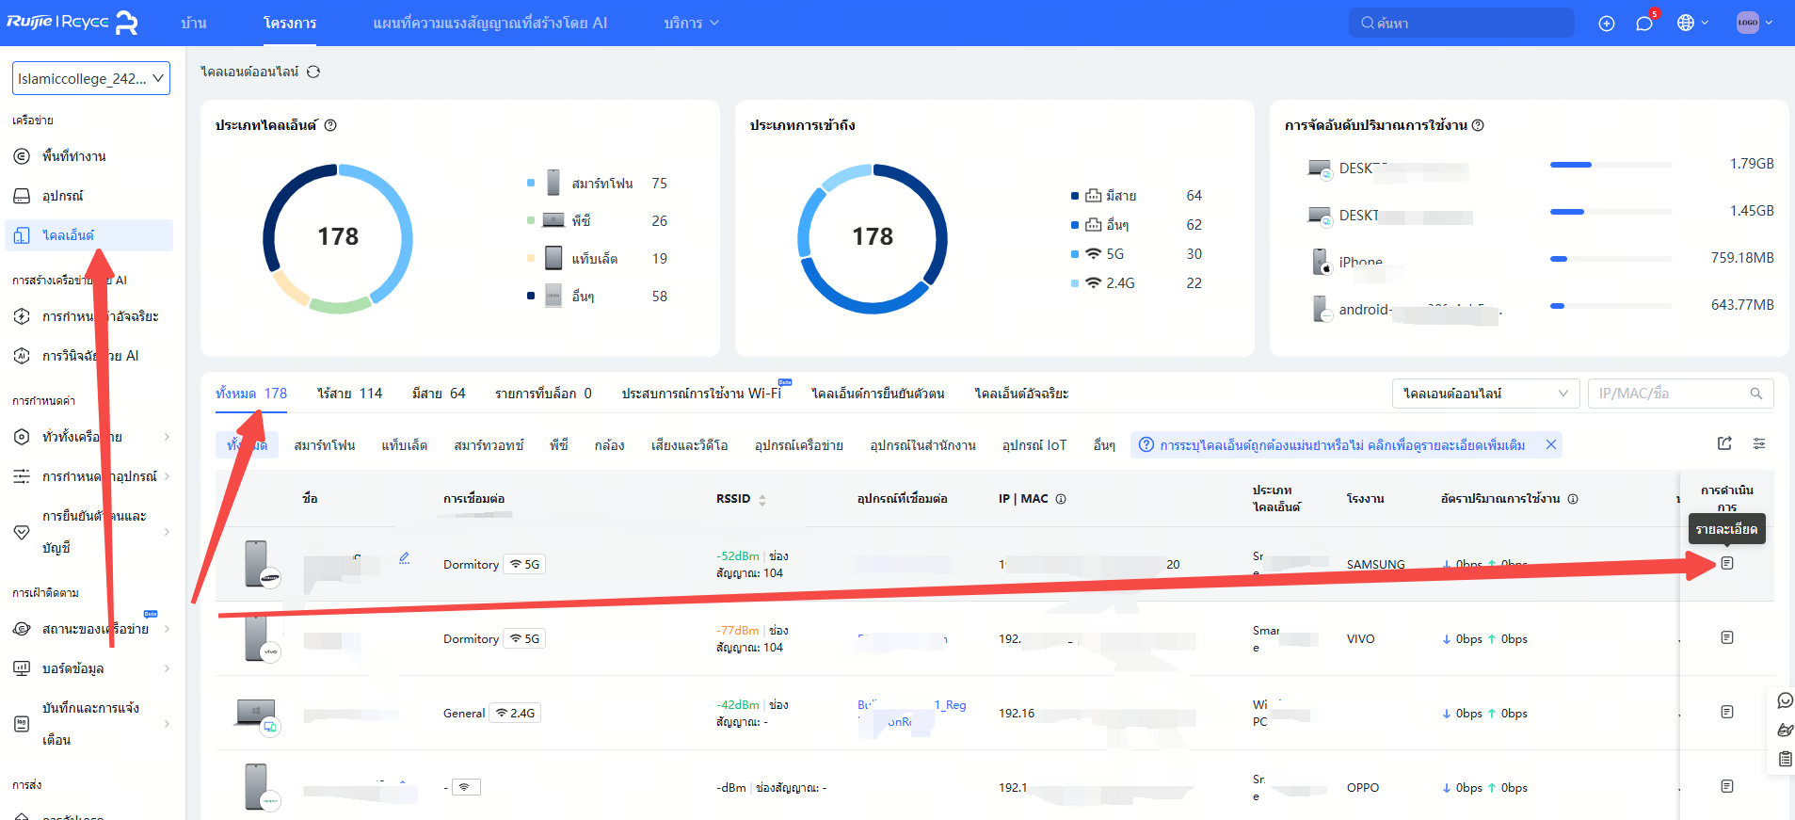Filter by อุปกรณ์เครือข่าย type
This screenshot has height=820, width=1795.
(798, 445)
